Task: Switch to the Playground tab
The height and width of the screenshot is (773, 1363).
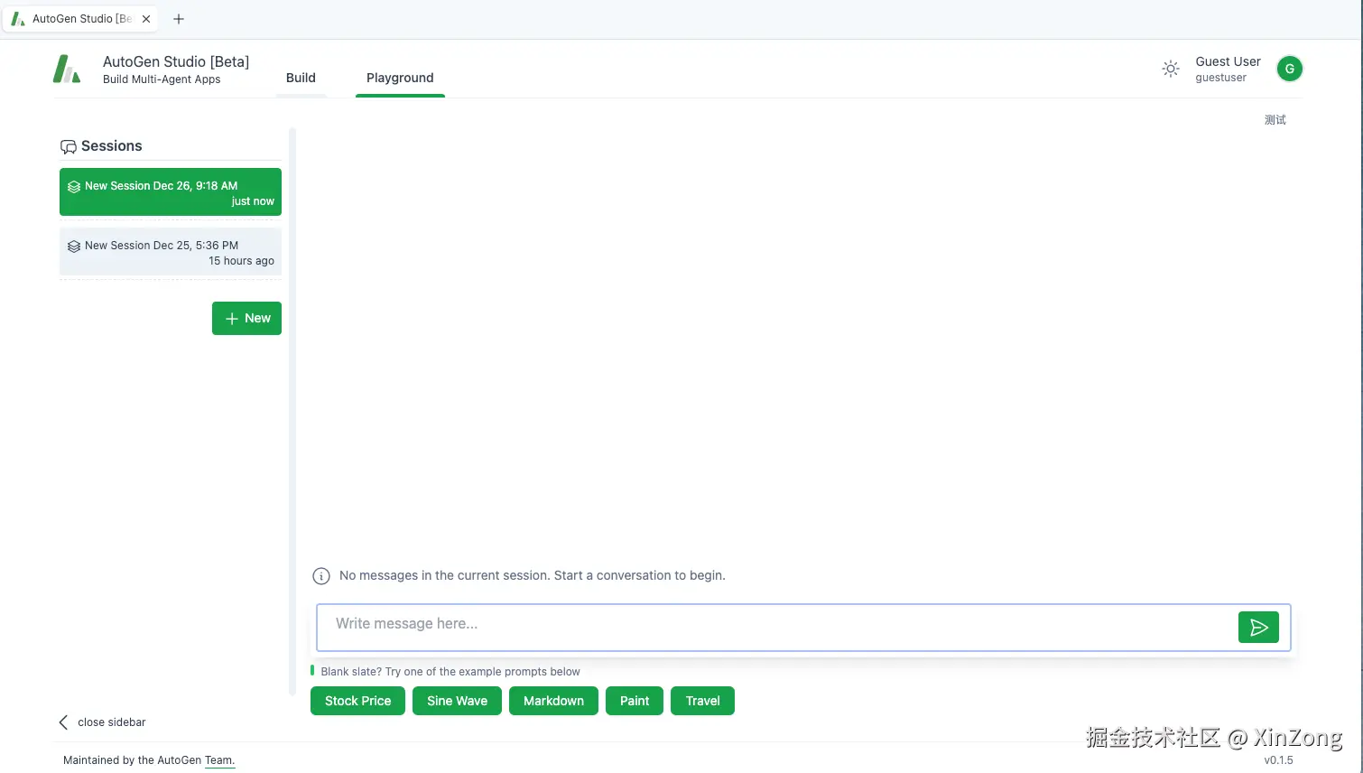Action: [x=400, y=78]
